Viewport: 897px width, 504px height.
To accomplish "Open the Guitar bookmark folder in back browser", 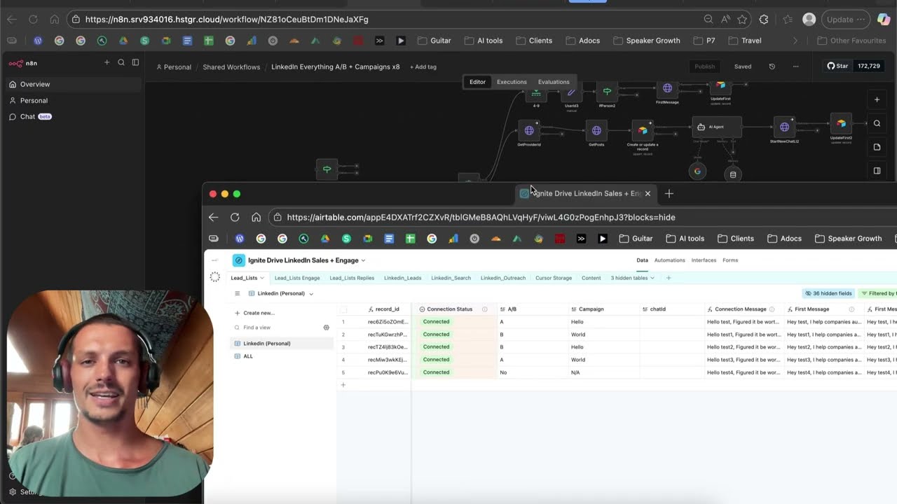I will [x=434, y=41].
